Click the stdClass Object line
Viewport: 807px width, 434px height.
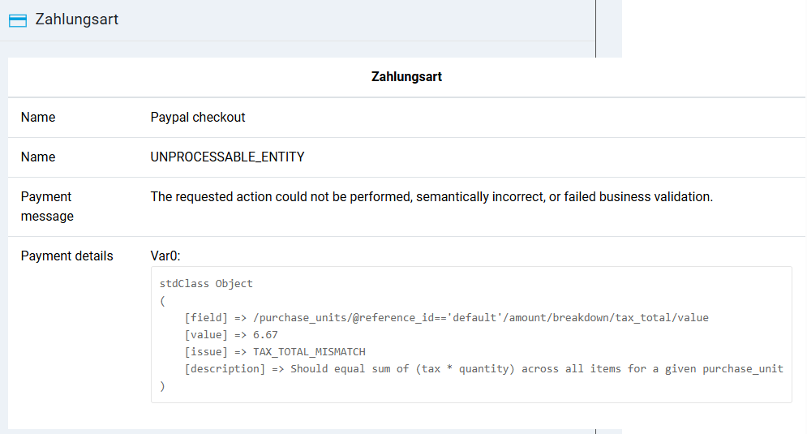click(206, 284)
